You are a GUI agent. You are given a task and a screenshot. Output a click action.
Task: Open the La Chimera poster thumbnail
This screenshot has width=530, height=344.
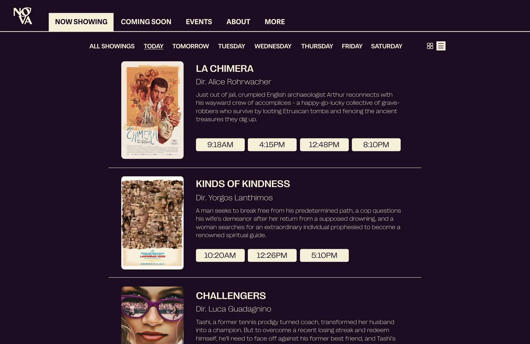(152, 110)
